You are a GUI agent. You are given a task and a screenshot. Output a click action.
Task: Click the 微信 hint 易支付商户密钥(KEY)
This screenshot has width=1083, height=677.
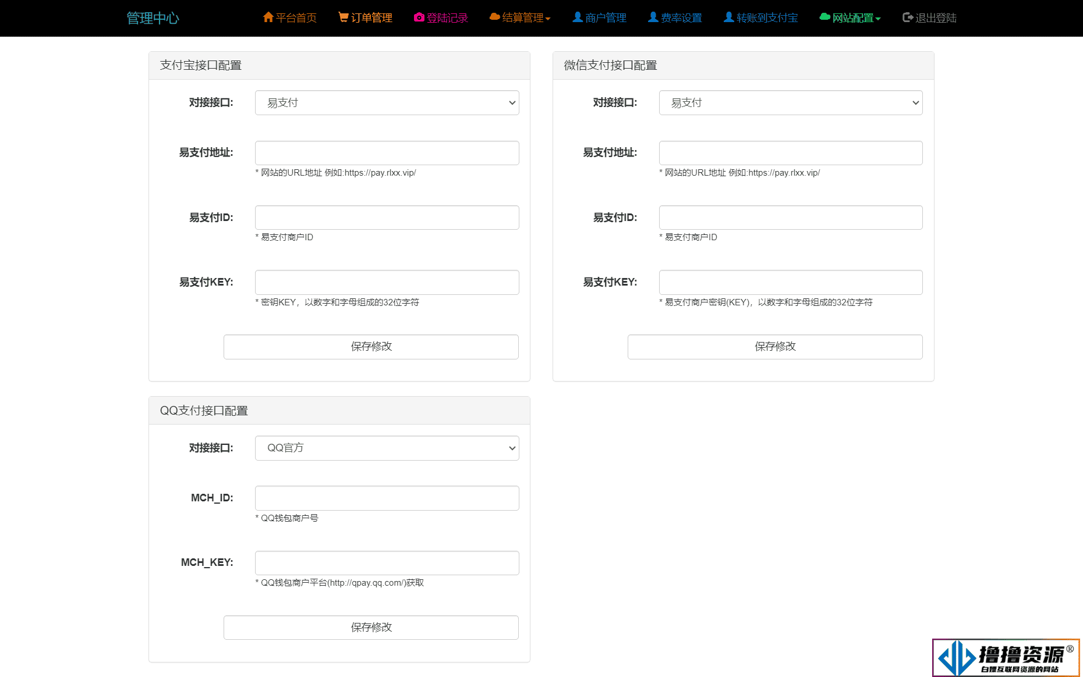pos(766,302)
